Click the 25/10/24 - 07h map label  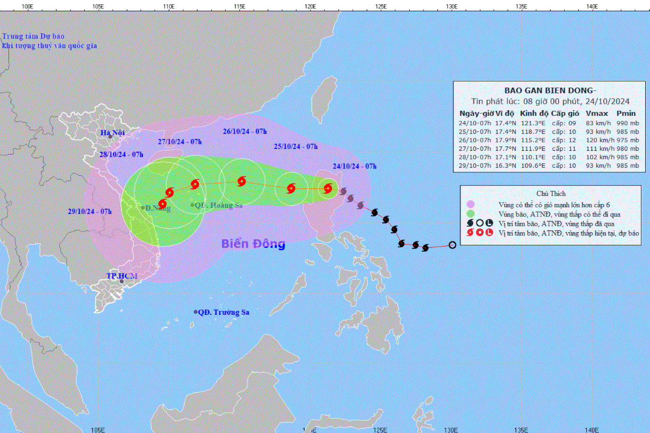(x=296, y=147)
